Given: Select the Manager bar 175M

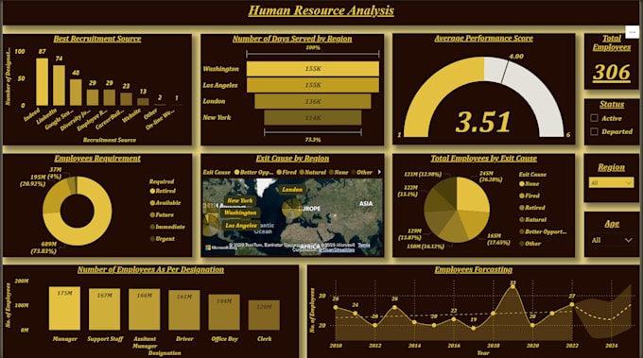Looking at the screenshot, I should [x=64, y=309].
